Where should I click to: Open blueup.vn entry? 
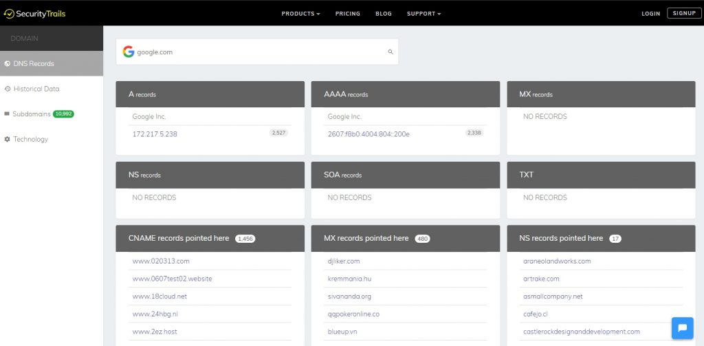tap(342, 332)
